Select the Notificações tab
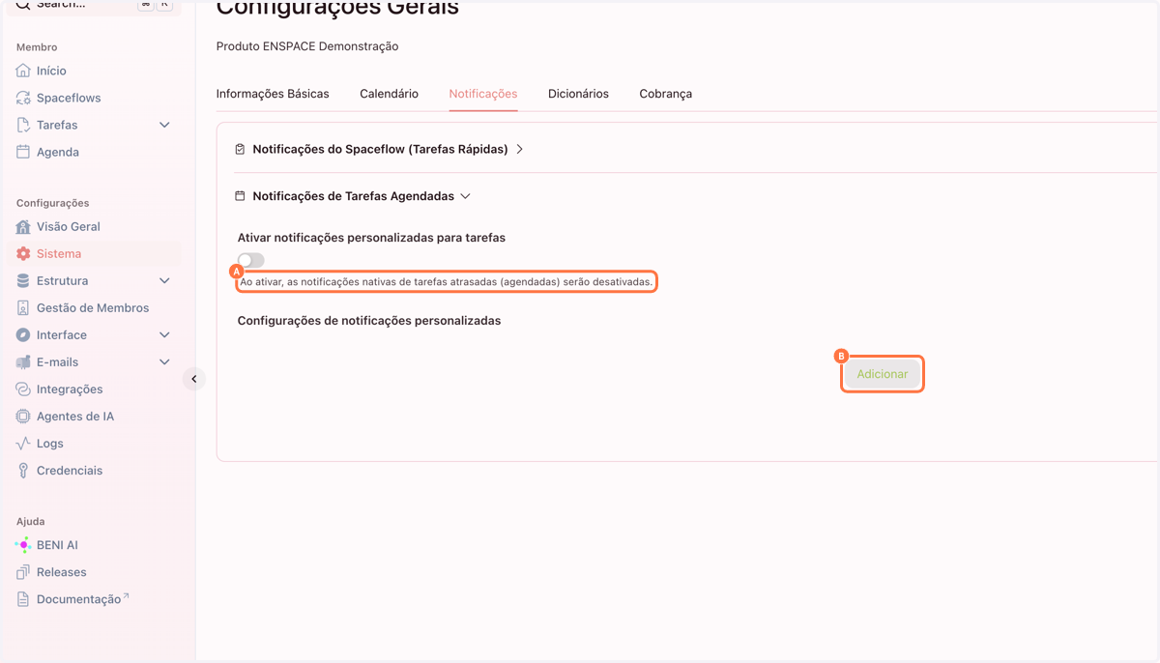Image resolution: width=1160 pixels, height=663 pixels. click(x=483, y=94)
